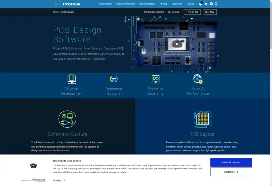Click the Dedicated Support label
This screenshot has width=272, height=186.
point(114,91)
